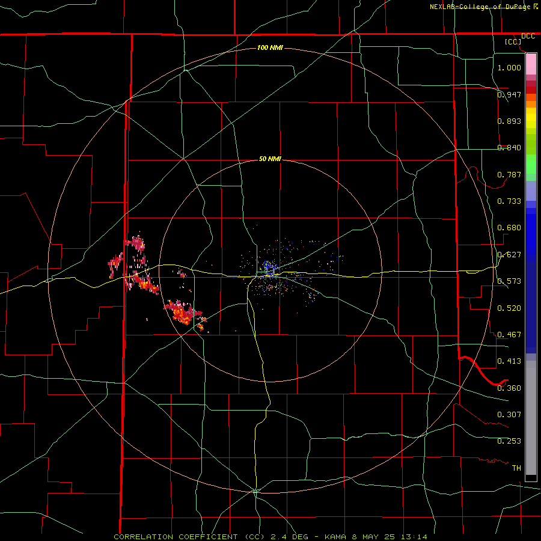Select the 0.947 scale value
This screenshot has height=541, width=541.
pos(509,94)
